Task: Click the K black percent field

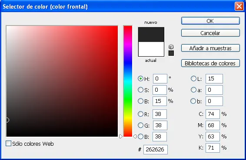Action: (213, 148)
